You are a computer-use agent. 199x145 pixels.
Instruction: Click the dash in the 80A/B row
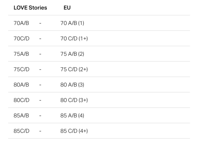(x=40, y=85)
